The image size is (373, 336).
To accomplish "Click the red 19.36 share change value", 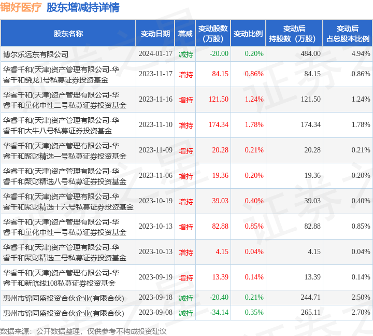I will tap(220, 176).
